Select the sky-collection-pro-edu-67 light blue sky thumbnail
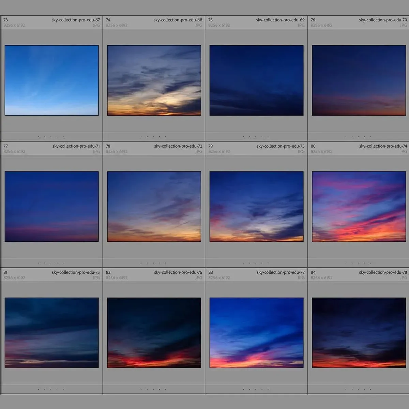This screenshot has height=409, width=409. (x=51, y=80)
